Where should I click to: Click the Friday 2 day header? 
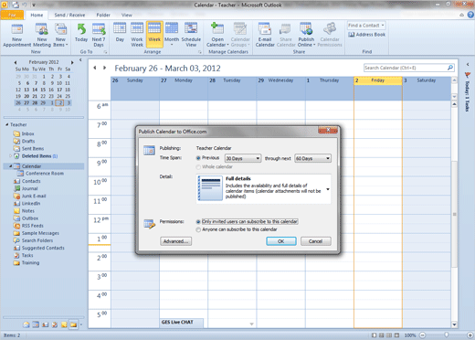[x=378, y=80]
